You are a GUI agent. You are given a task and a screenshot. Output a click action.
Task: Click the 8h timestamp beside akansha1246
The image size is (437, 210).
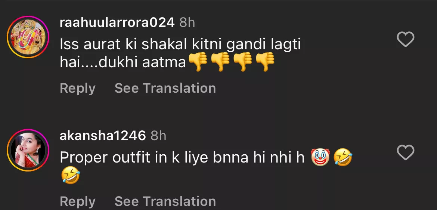point(158,136)
